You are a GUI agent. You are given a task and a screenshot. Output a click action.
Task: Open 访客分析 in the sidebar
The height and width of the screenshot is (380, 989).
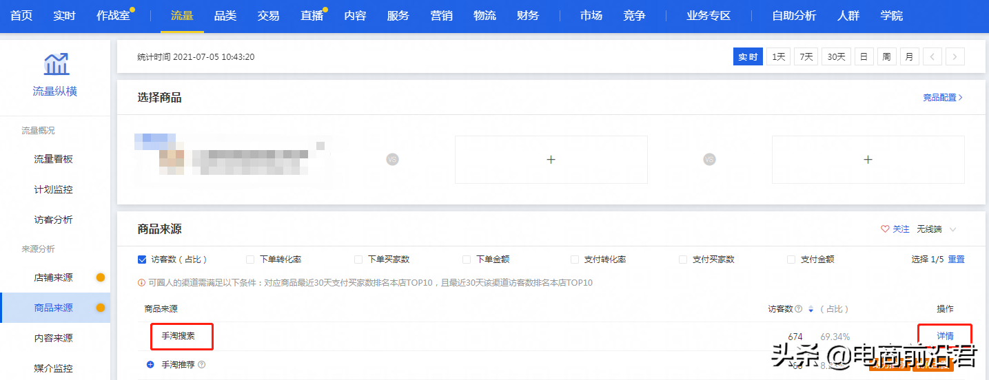54,220
